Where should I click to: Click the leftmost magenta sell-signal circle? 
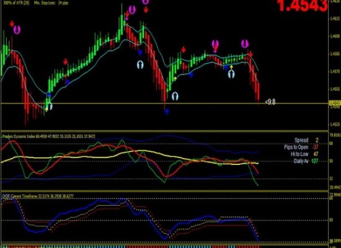point(17,30)
